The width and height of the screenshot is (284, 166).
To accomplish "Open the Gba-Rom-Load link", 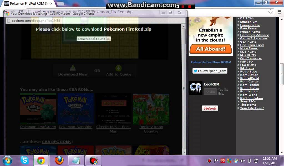I will click(252, 45).
